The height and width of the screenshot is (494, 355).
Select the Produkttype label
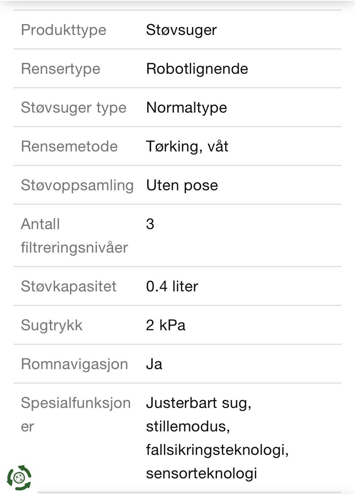point(64,30)
